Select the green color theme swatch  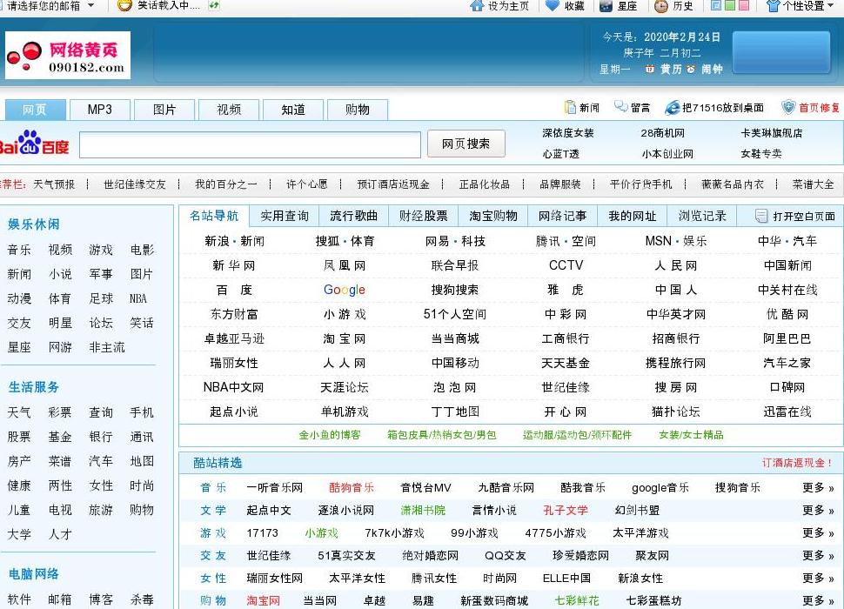tap(730, 5)
